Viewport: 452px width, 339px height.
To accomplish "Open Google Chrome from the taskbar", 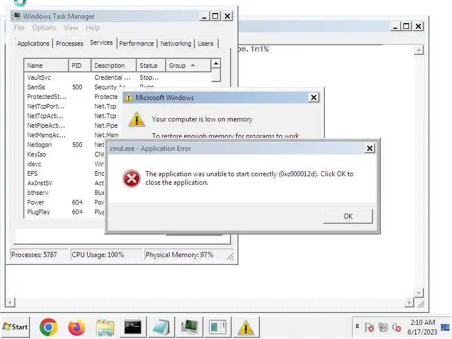I will 48,327.
